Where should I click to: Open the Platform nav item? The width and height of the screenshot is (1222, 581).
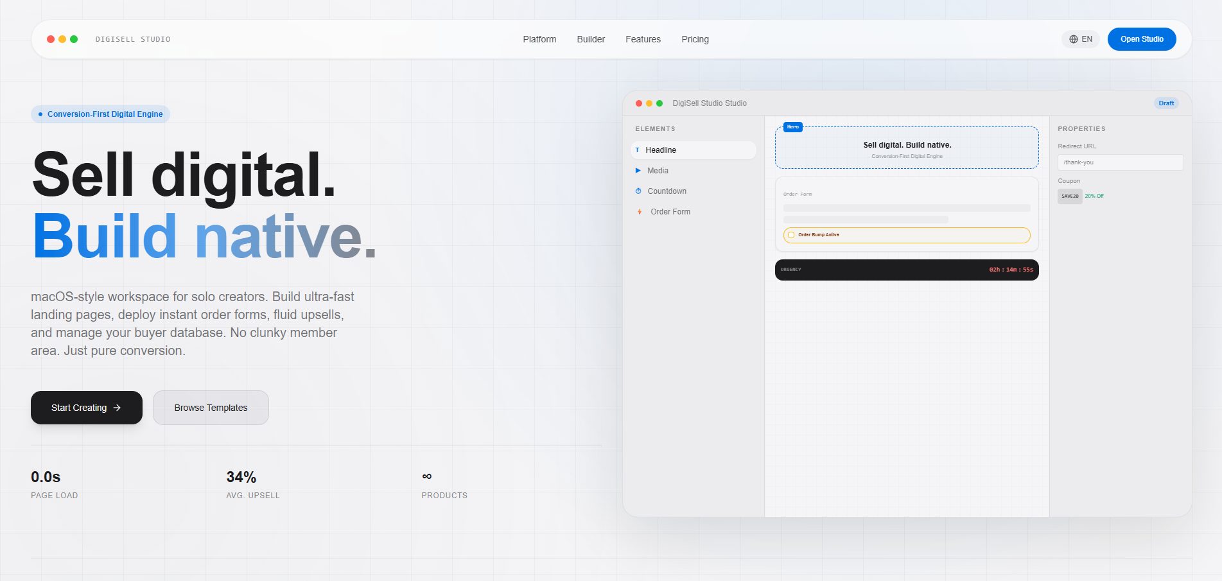point(539,39)
